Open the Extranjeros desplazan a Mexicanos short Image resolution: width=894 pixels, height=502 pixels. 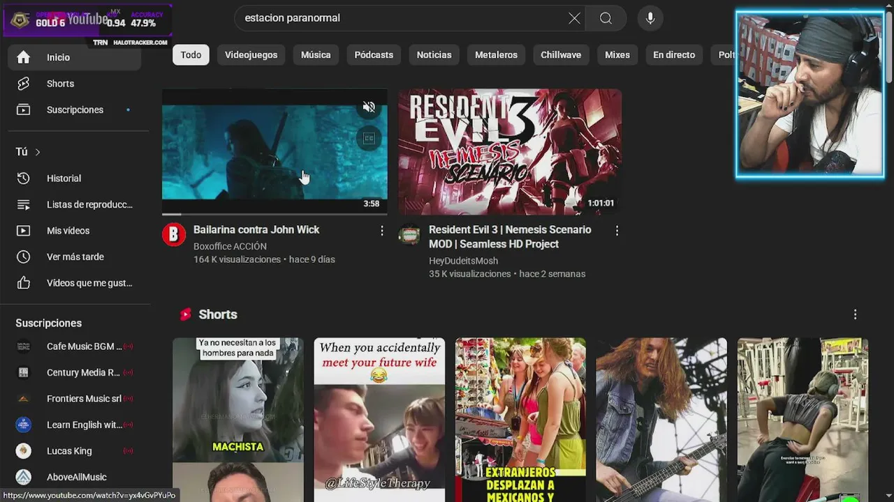520,420
